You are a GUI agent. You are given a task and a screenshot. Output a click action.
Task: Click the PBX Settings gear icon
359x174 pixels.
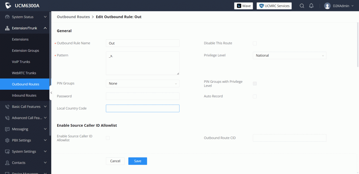[x=7, y=140]
